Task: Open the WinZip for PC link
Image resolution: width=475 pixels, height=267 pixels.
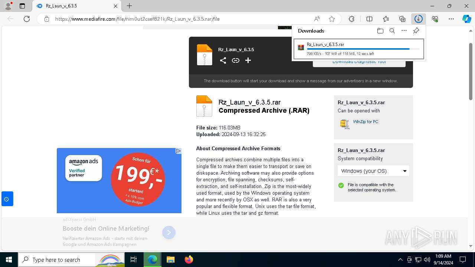Action: 366,122
